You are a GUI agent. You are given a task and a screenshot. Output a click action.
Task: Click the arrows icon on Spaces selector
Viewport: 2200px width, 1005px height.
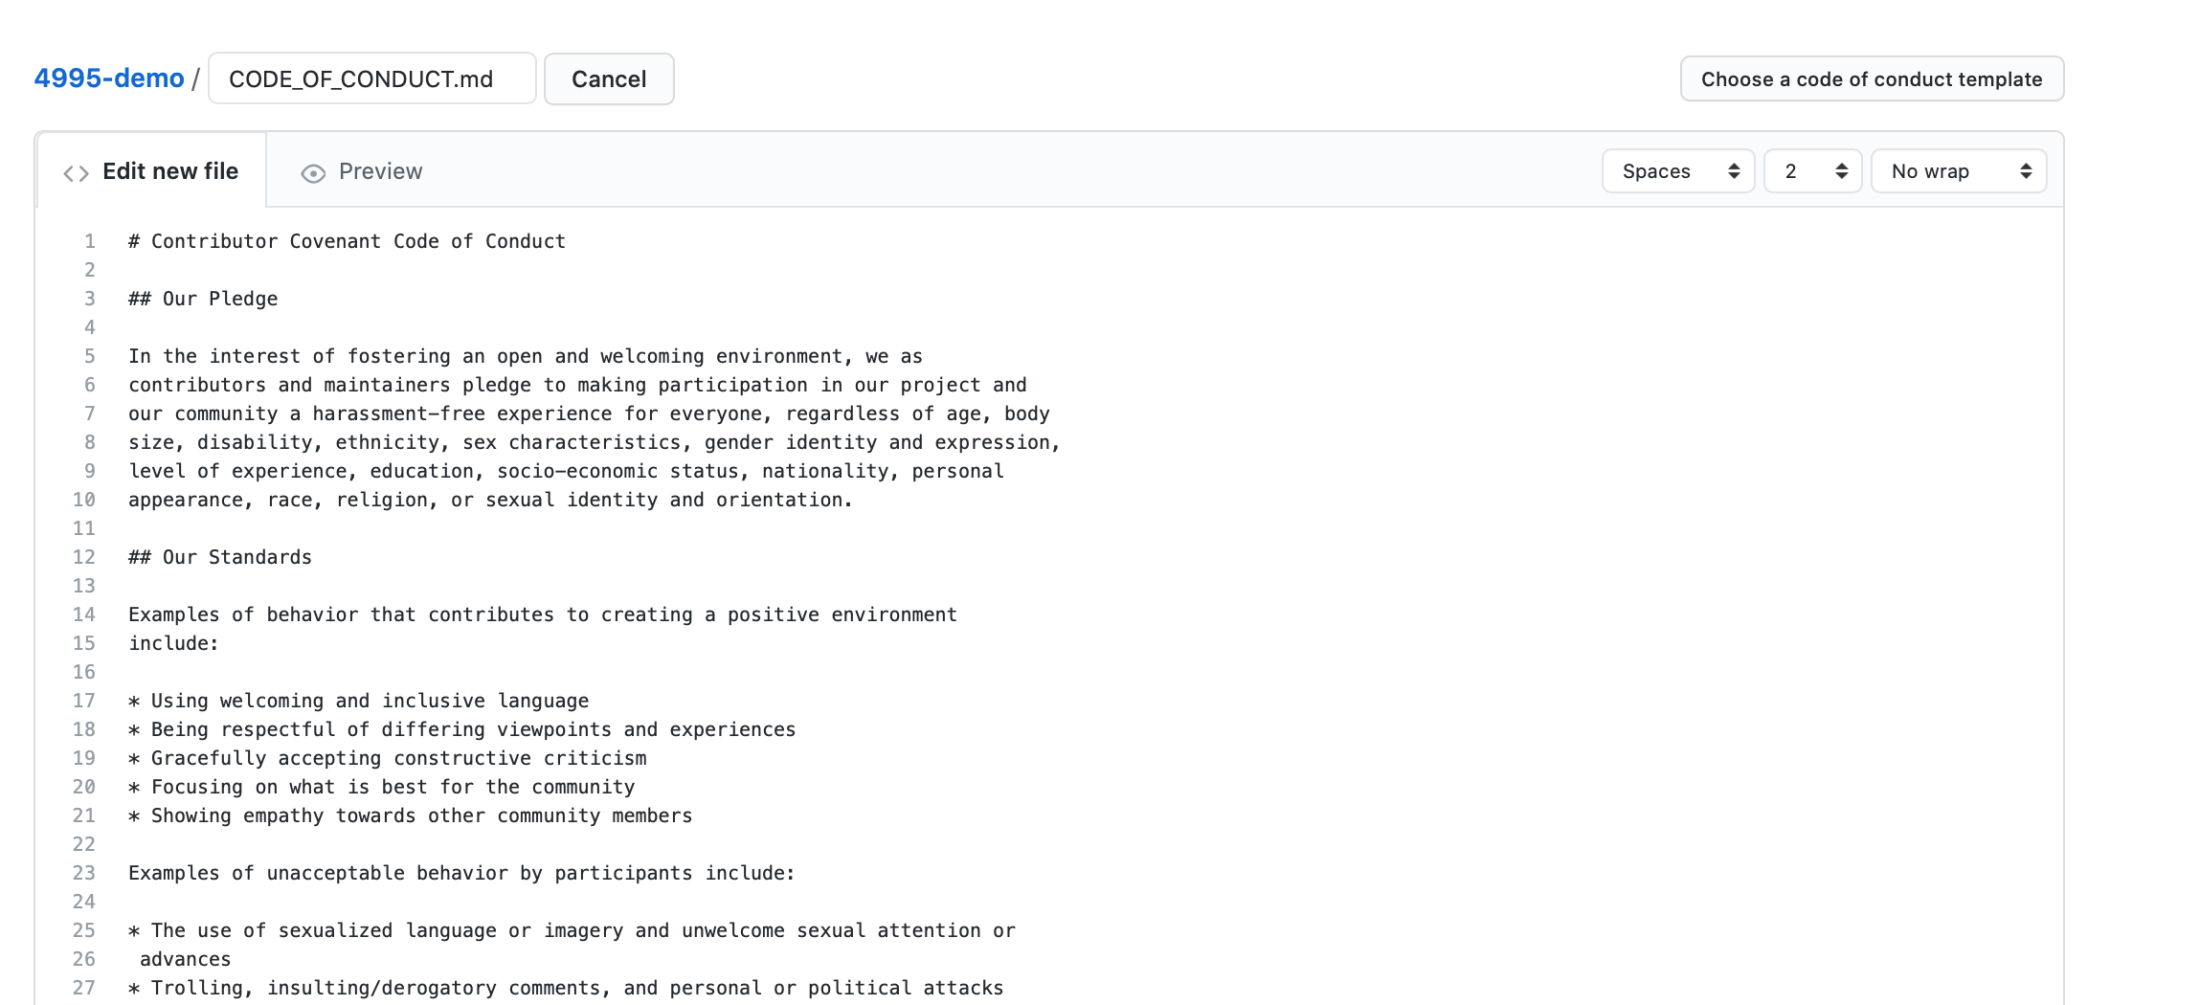click(1734, 171)
